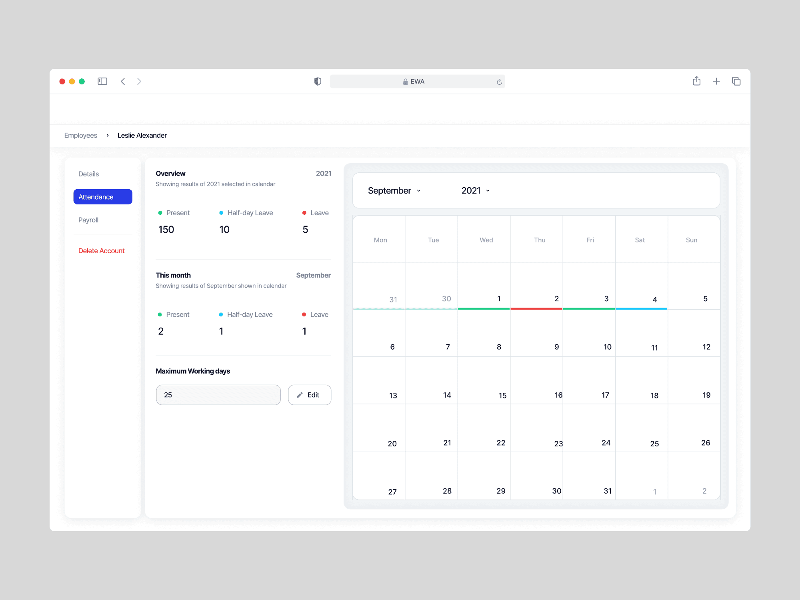Open the Details sidebar tab
800x600 pixels.
88,174
